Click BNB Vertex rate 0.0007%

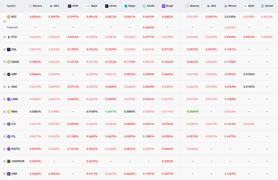(111, 112)
